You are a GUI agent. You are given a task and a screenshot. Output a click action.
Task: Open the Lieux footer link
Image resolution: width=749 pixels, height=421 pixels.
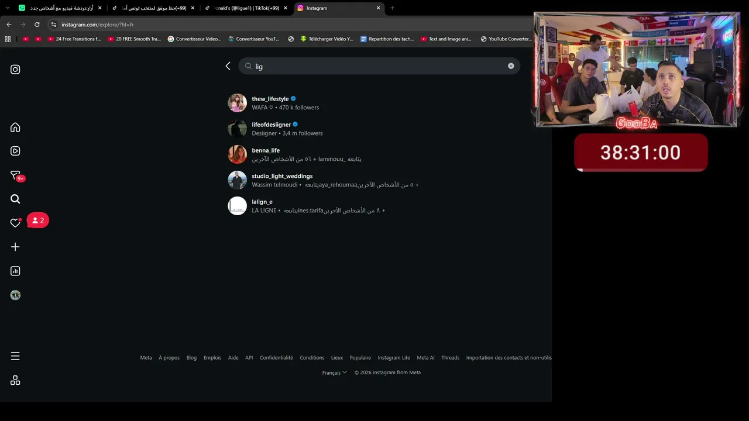point(337,358)
